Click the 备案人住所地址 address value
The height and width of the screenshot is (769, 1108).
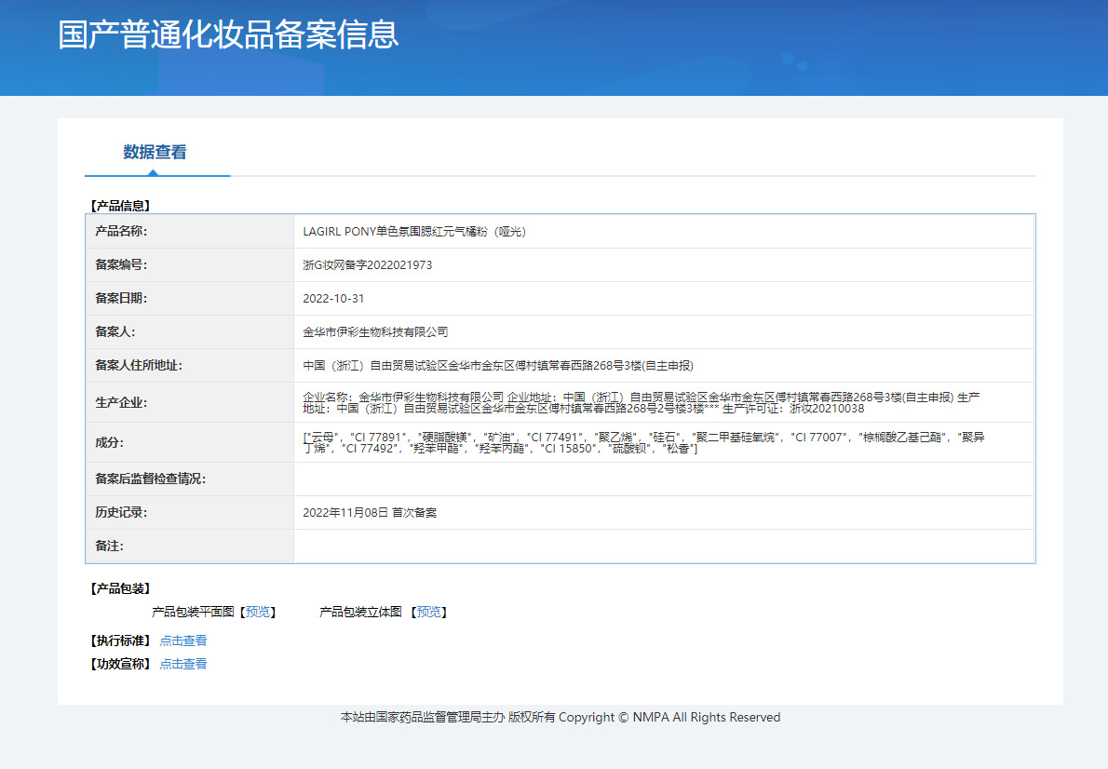pos(498,366)
